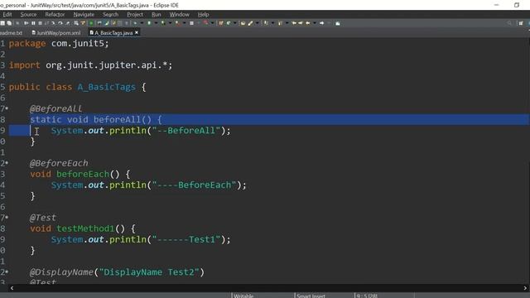Click the New Java Package icon
Viewport: 530px width, 298px height.
[x=221, y=23]
